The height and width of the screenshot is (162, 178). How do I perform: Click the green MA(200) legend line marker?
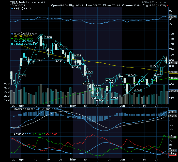tap(12, 39)
